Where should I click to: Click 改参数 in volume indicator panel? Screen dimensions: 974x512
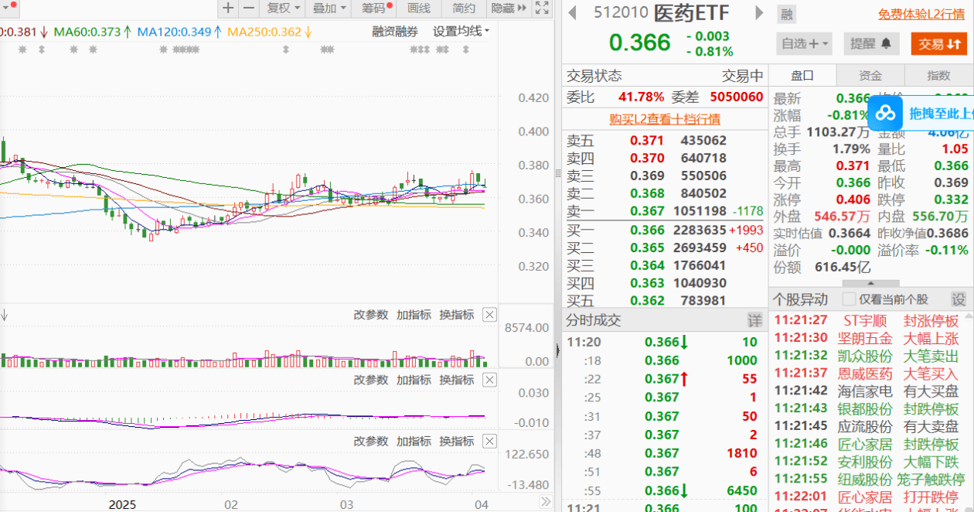[x=370, y=315]
